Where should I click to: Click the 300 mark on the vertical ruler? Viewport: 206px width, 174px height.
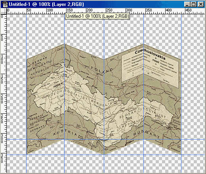2,138
